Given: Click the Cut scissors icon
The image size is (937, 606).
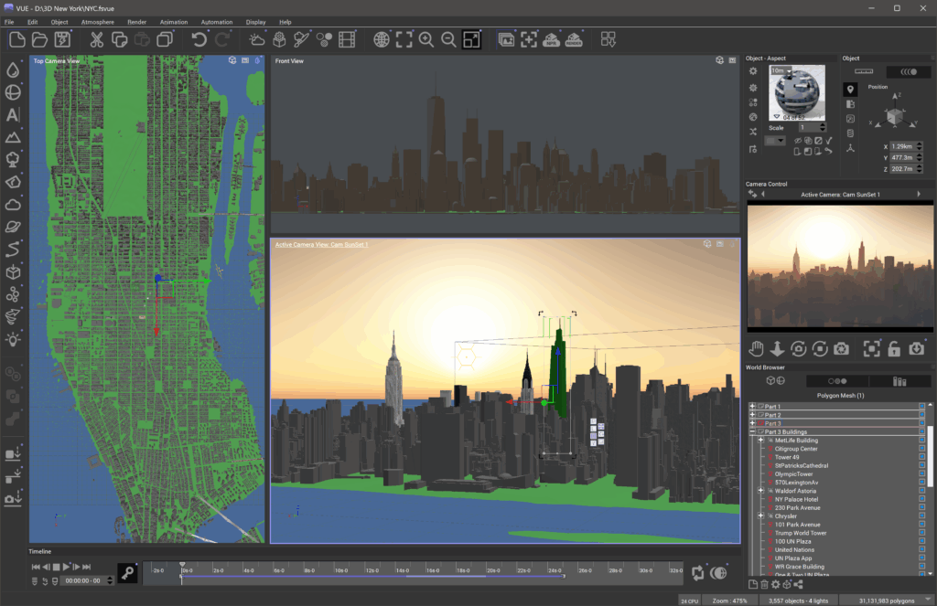Looking at the screenshot, I should (x=96, y=39).
